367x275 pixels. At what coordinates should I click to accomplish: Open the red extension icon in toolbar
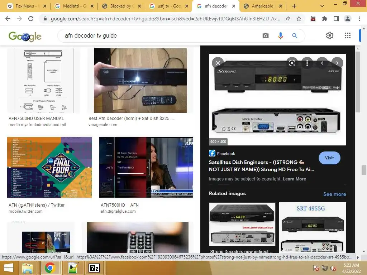coord(313,19)
